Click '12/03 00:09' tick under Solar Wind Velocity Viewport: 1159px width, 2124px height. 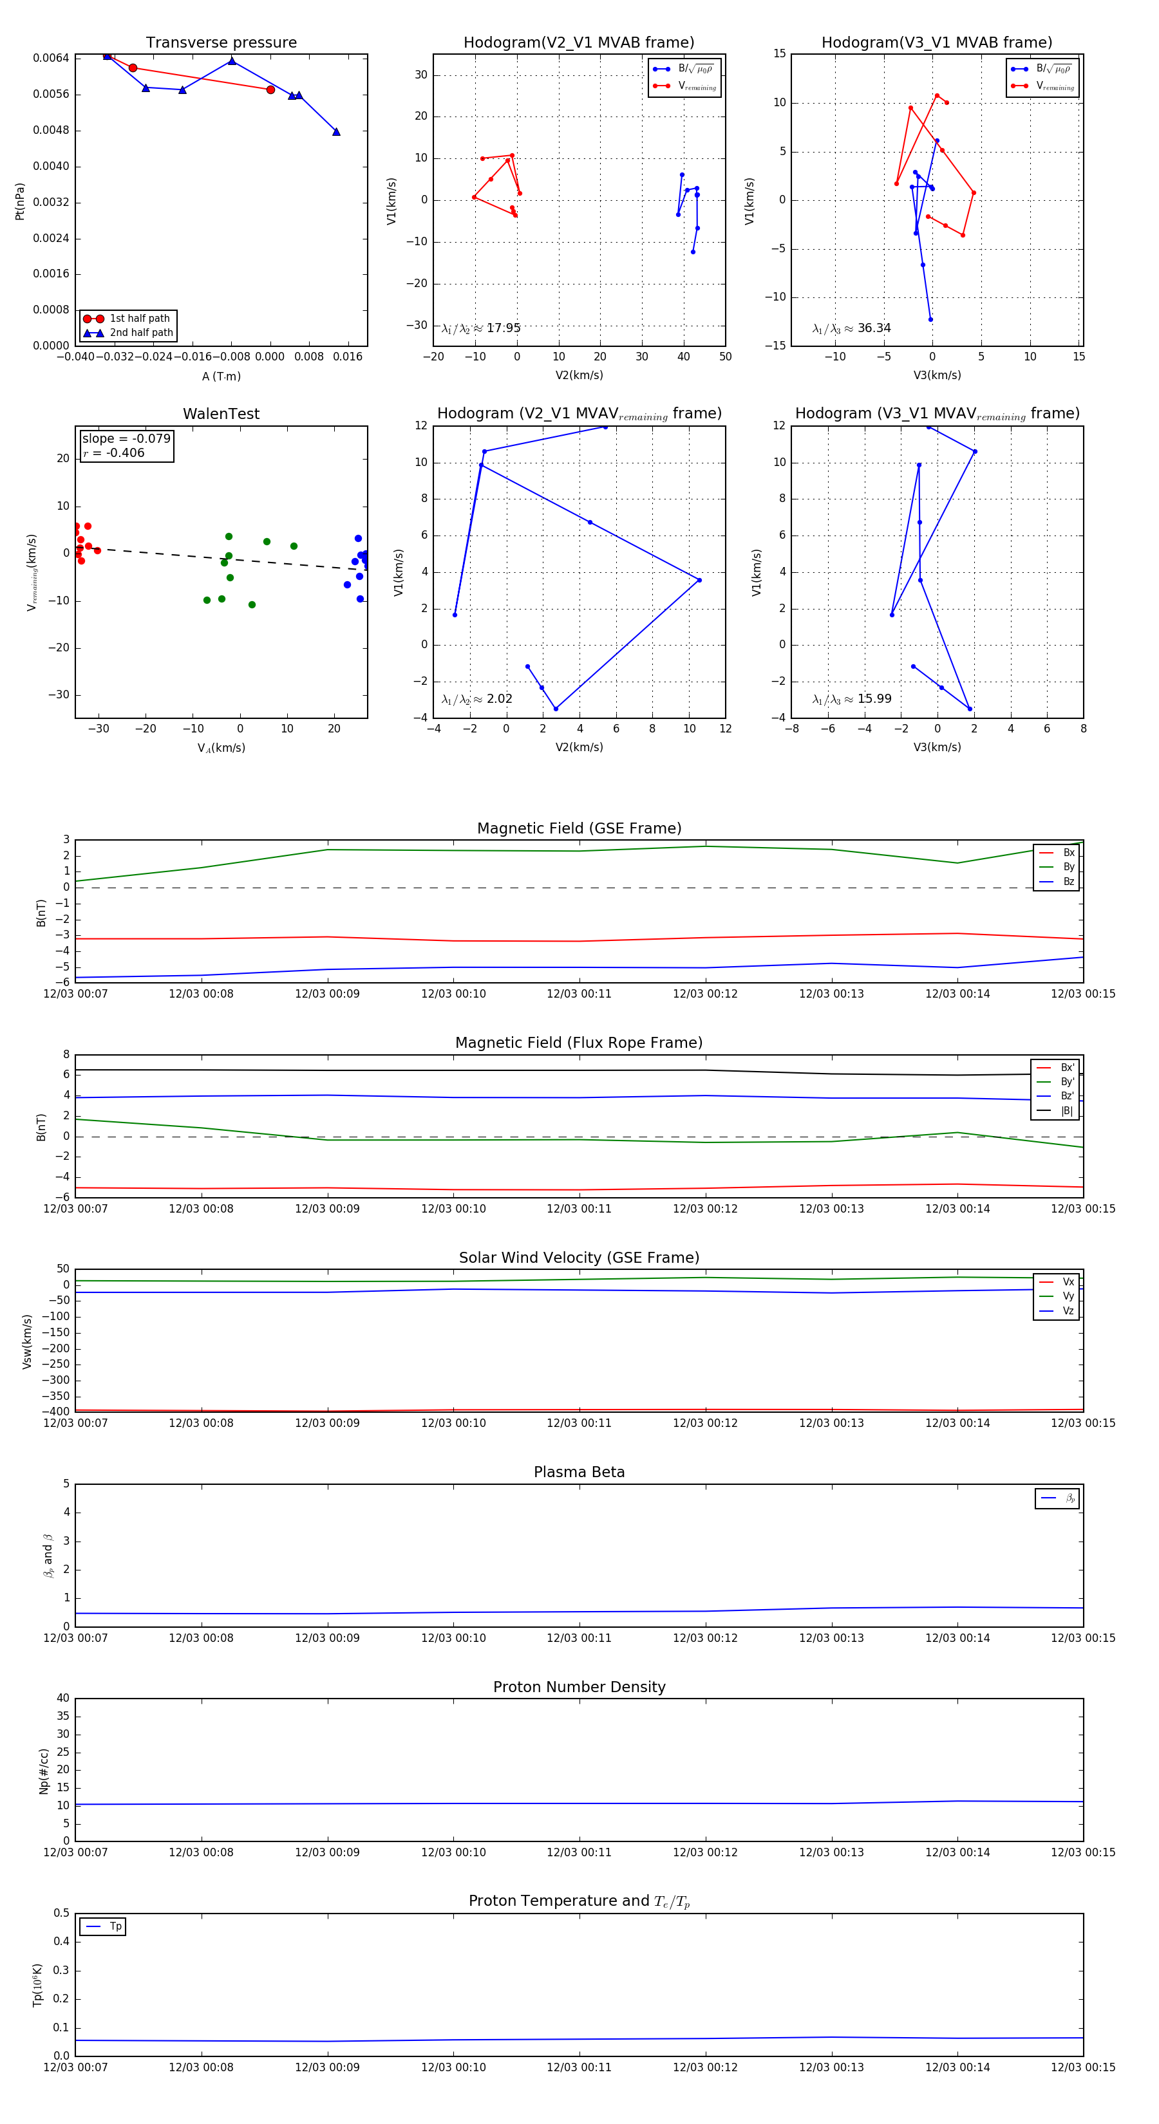[x=328, y=1423]
